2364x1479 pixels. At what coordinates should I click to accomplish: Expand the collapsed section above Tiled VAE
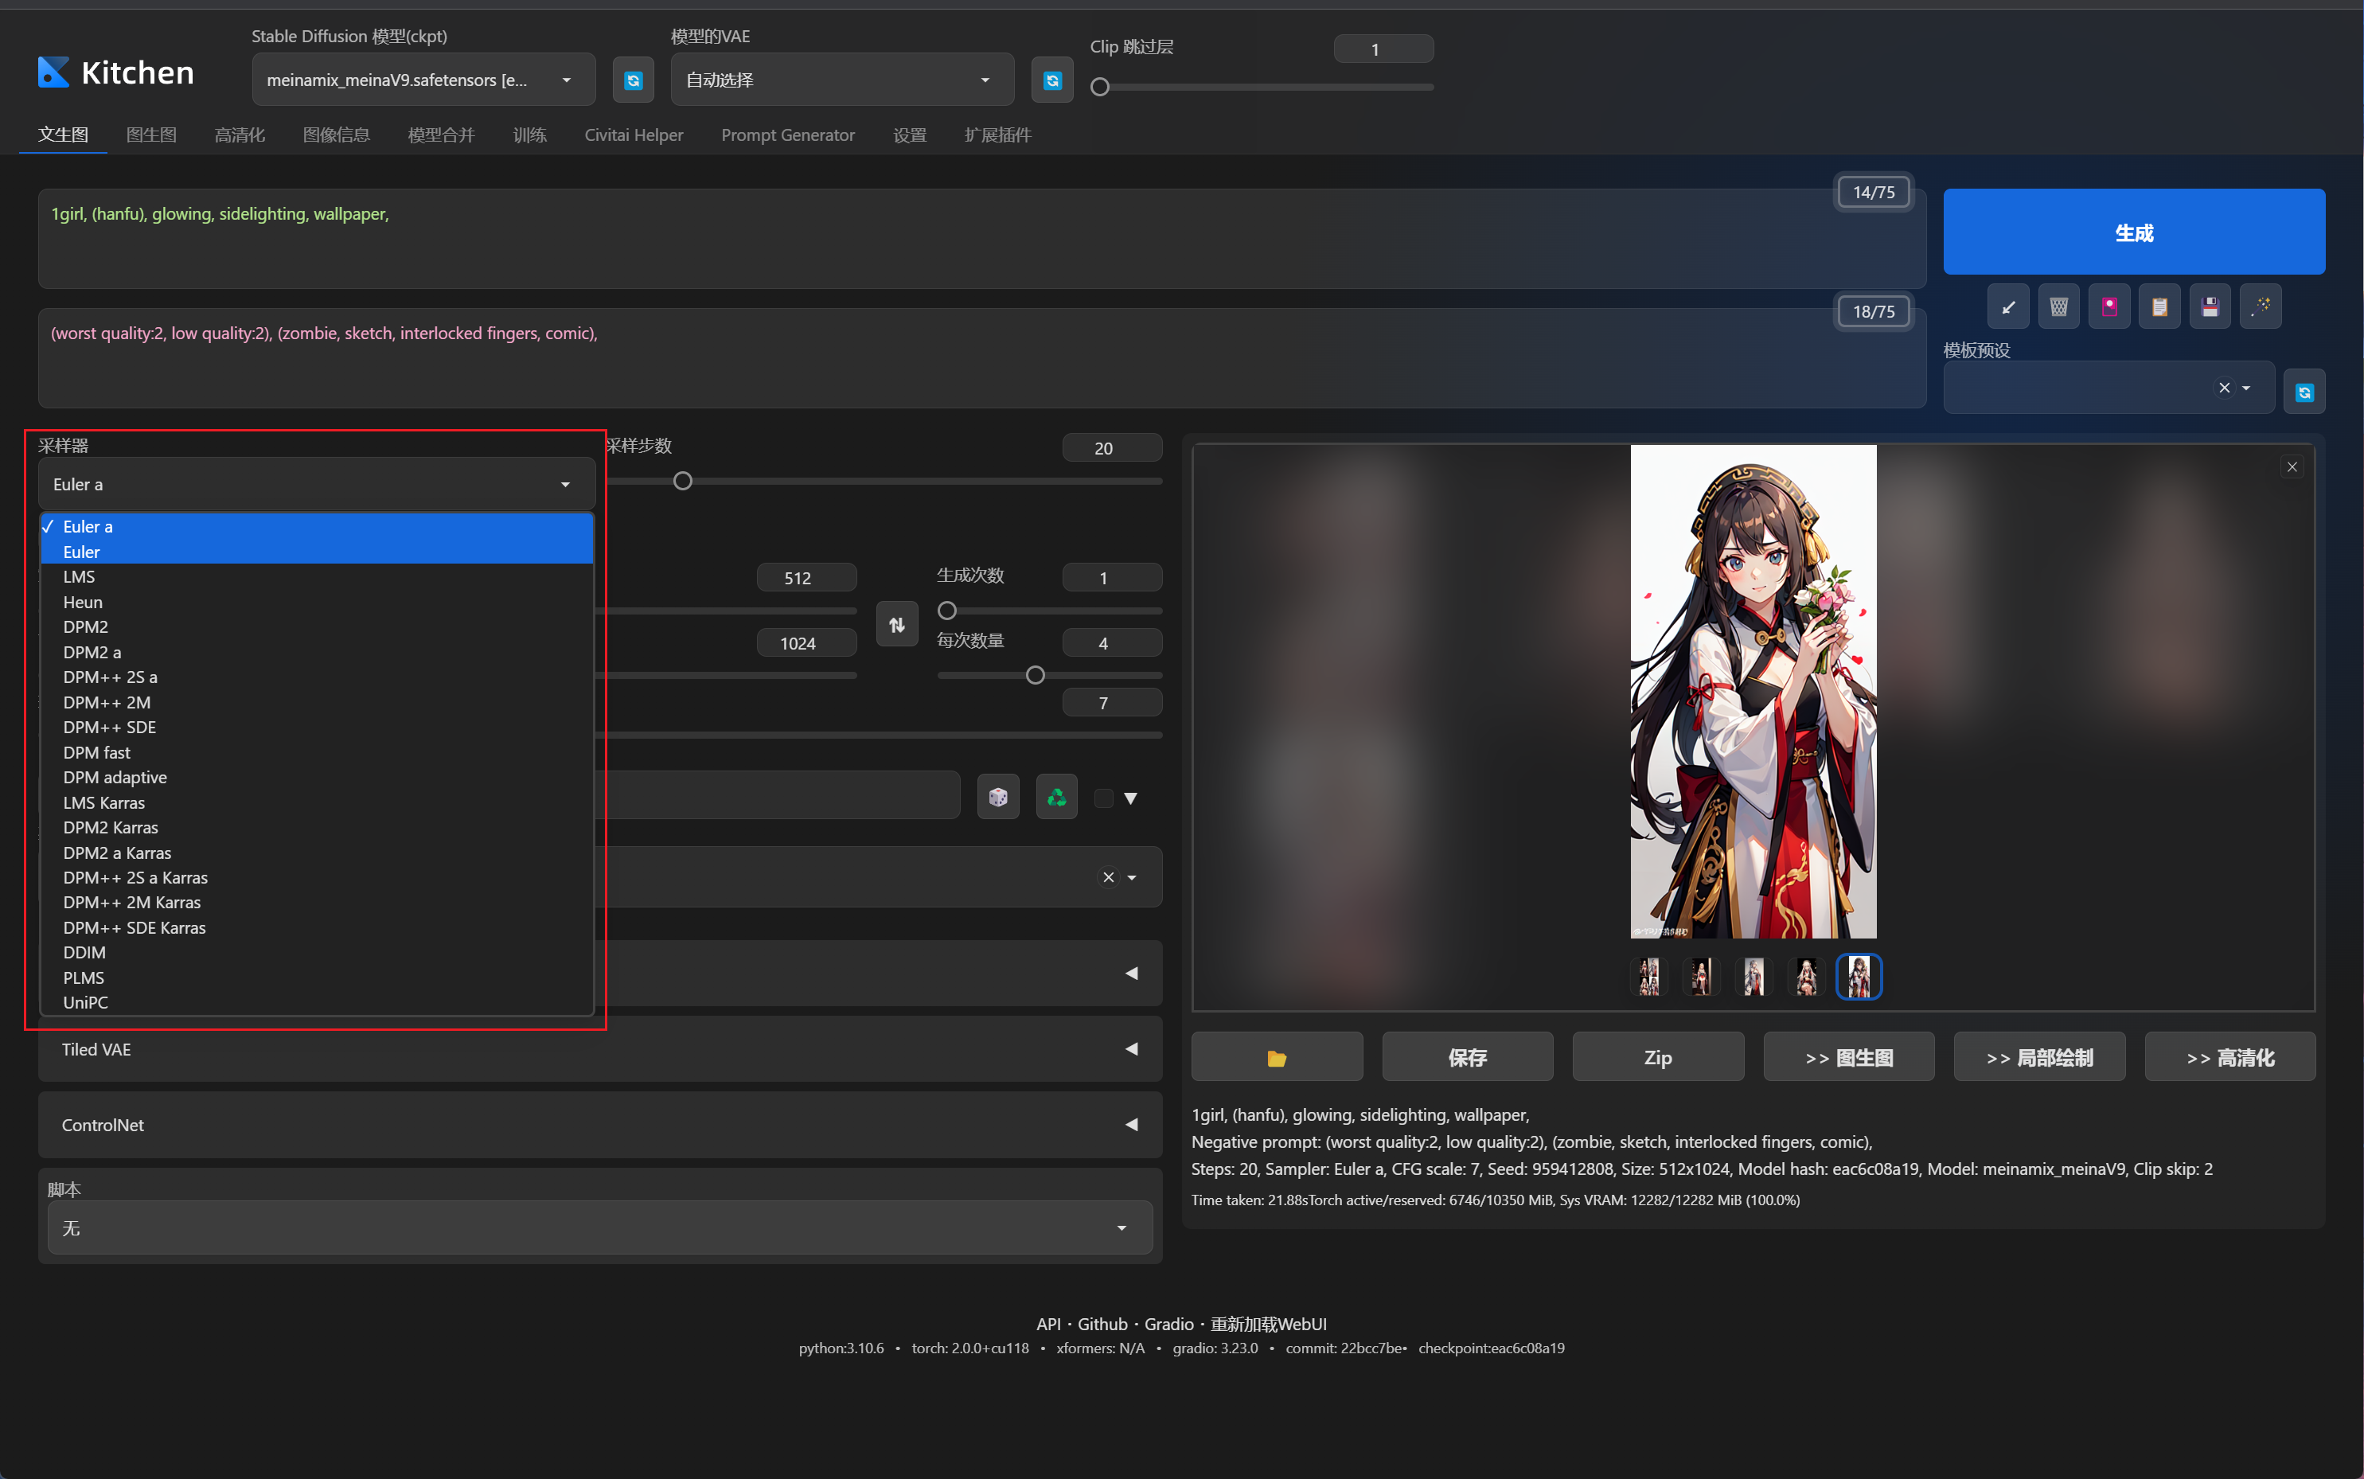coord(1130,974)
